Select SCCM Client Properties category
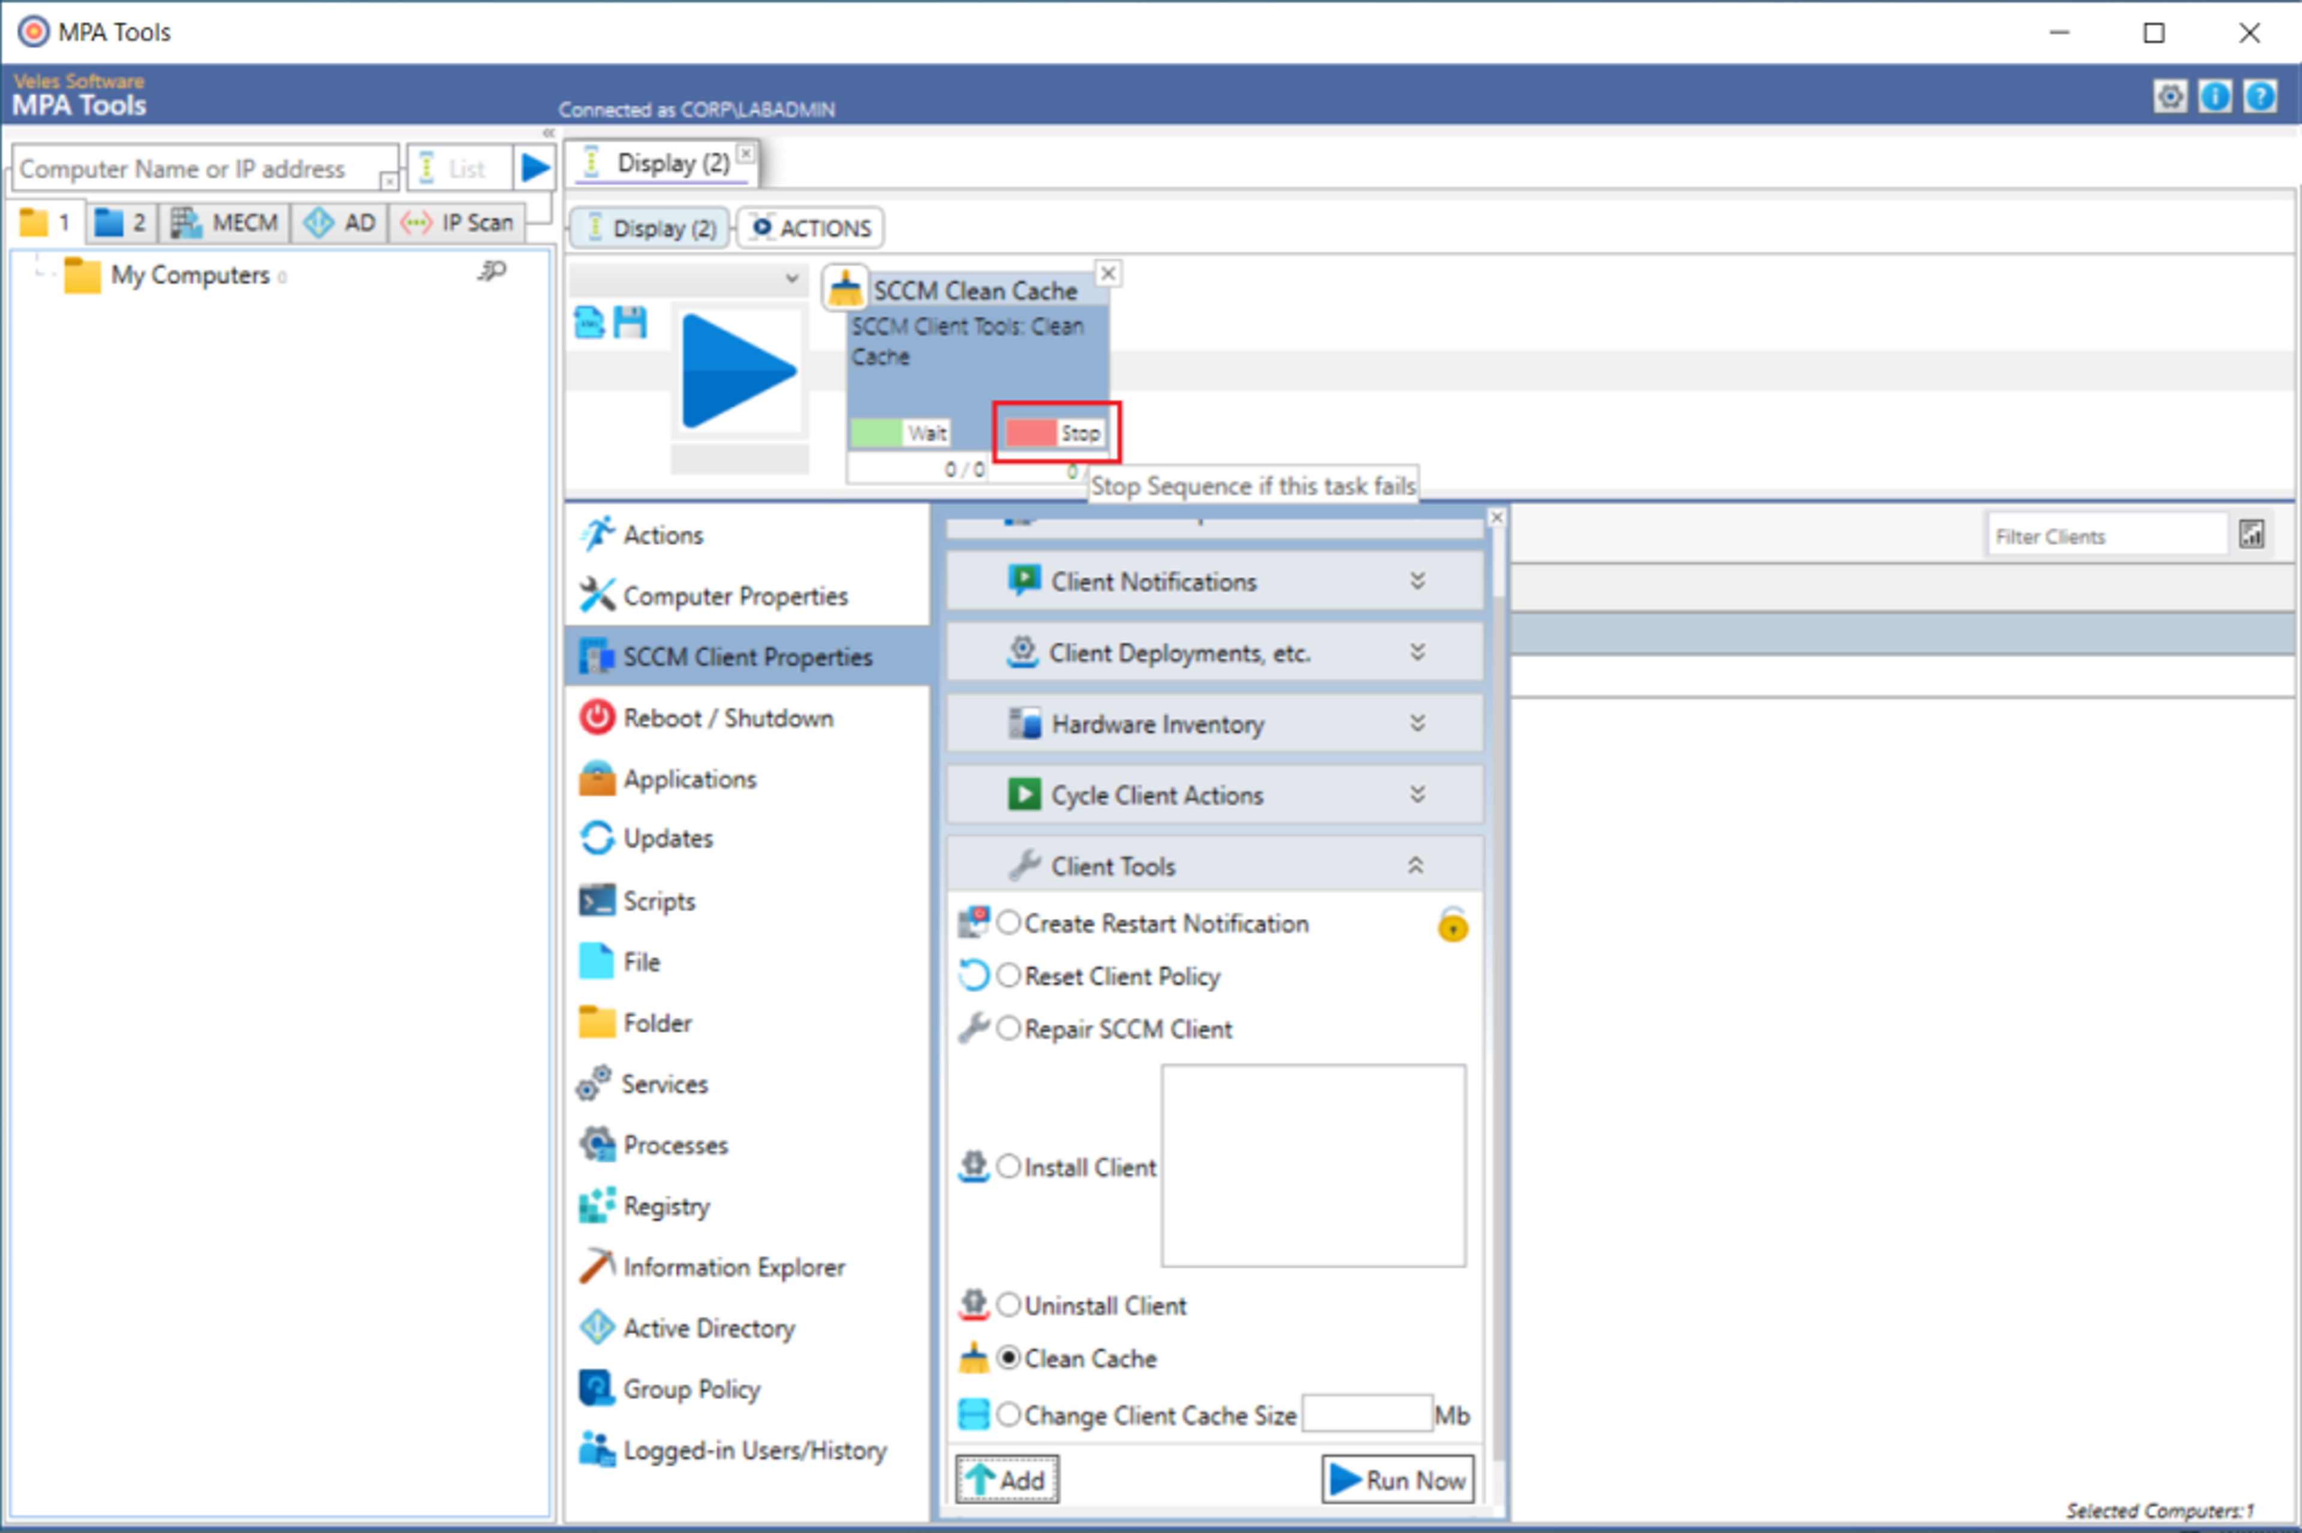 click(748, 656)
